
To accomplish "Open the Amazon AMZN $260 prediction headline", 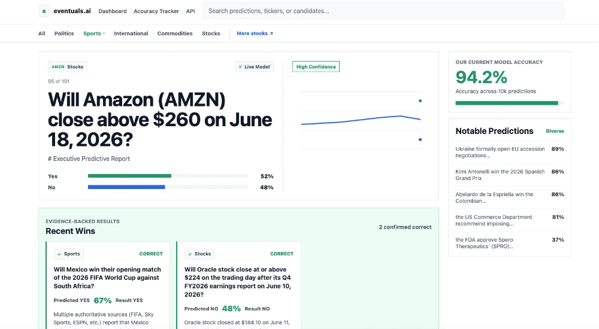I will tap(160, 120).
